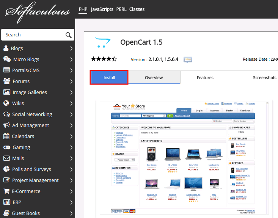
Task: Open the Overview tab
Action: pyautogui.click(x=154, y=78)
